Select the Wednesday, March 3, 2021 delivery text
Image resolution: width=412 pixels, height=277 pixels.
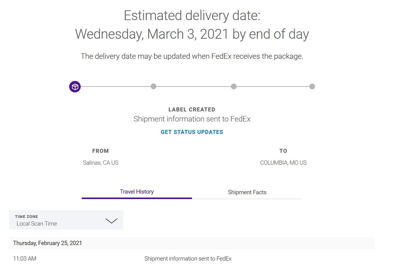pos(192,34)
